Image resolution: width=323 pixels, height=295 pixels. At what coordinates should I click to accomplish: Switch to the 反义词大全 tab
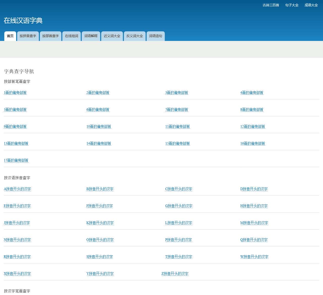pos(134,36)
